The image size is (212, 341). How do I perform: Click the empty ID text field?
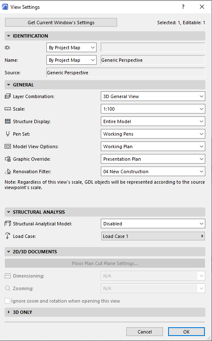[x=153, y=48]
